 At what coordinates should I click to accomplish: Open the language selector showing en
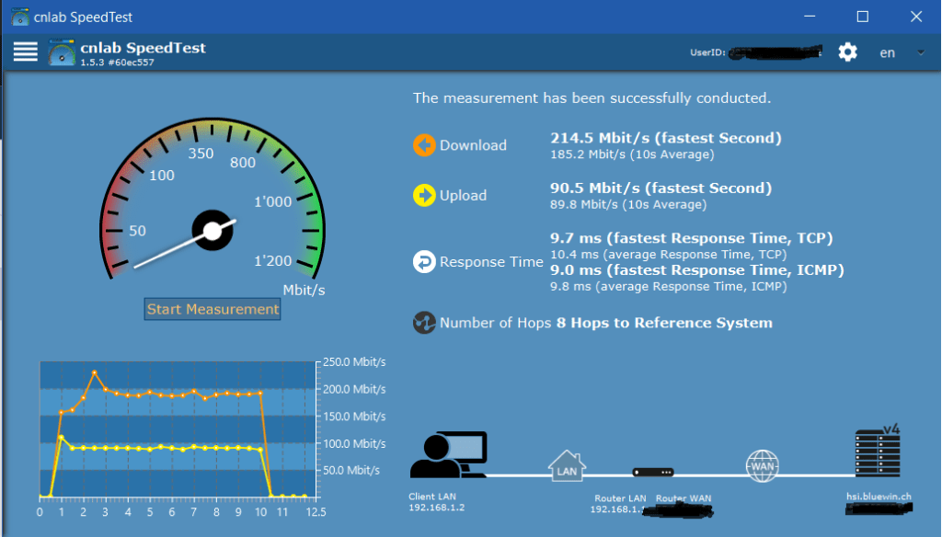(x=887, y=52)
